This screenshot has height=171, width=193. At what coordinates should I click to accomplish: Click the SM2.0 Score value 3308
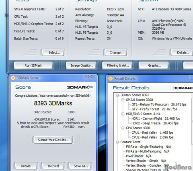(x=71, y=112)
